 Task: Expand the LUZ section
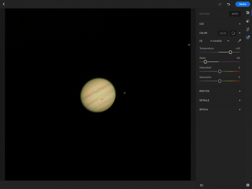(x=220, y=24)
